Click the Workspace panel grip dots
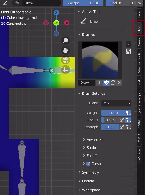 [x=130, y=190]
